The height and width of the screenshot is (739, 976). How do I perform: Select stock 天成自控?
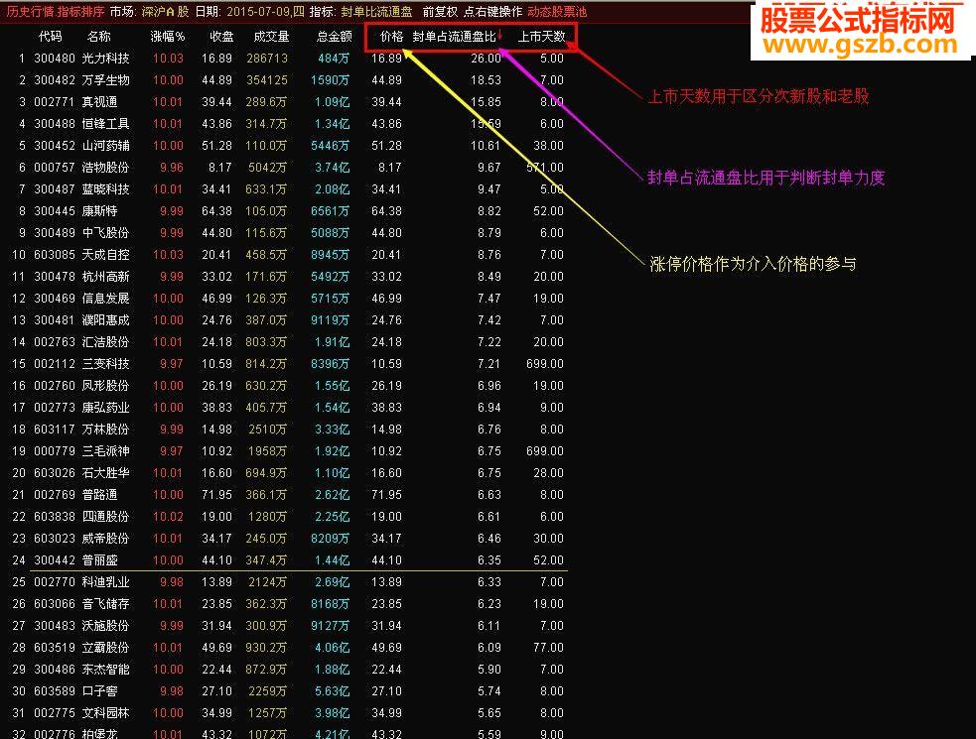(x=106, y=254)
